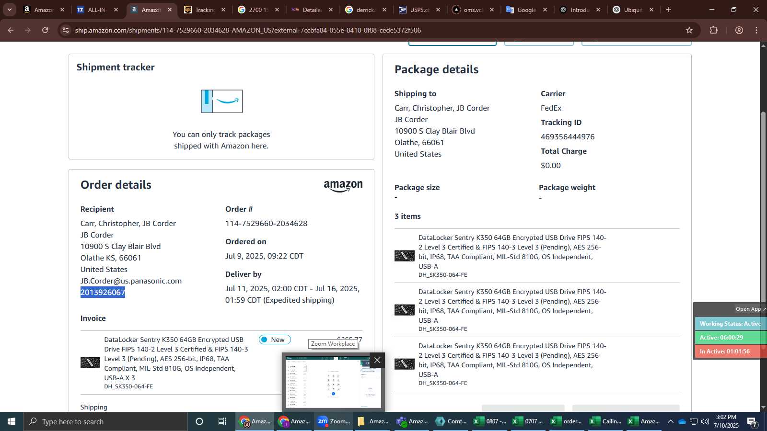Click the highlighted phone number 2013926067
Viewport: 767px width, 431px height.
coord(103,292)
